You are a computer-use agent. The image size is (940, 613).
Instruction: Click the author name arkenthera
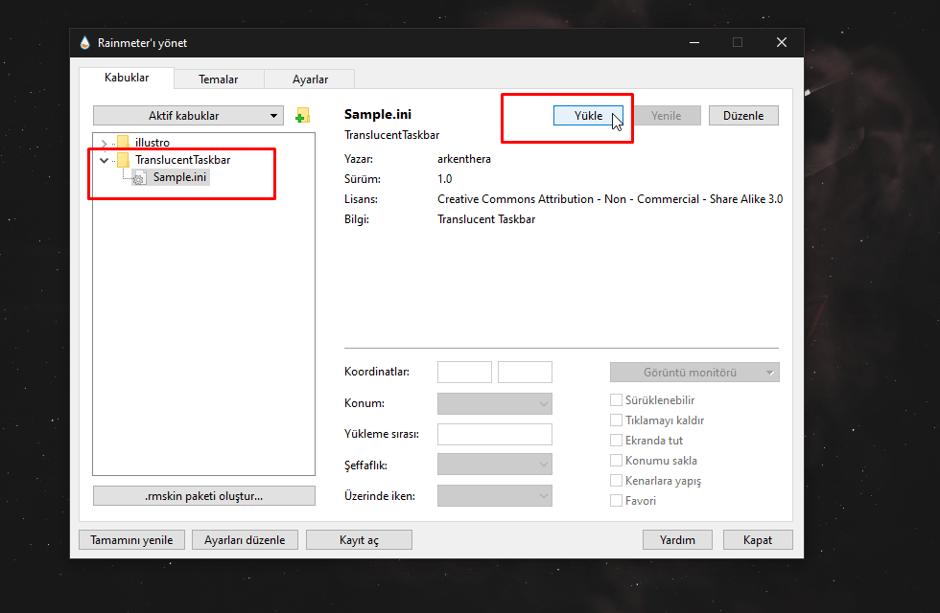[x=464, y=159]
